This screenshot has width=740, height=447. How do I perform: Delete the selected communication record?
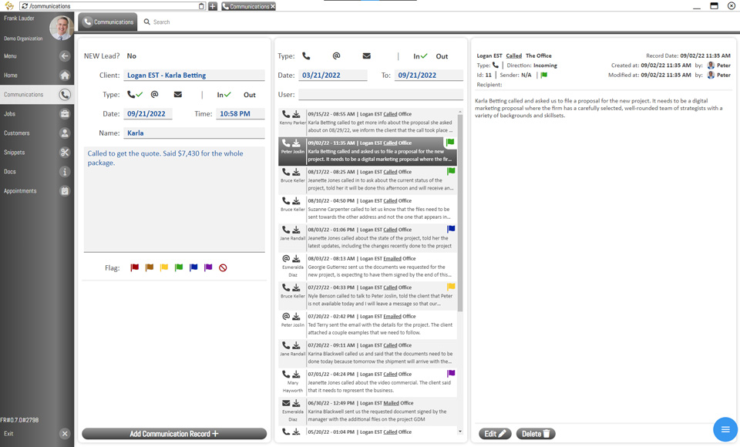pos(536,433)
